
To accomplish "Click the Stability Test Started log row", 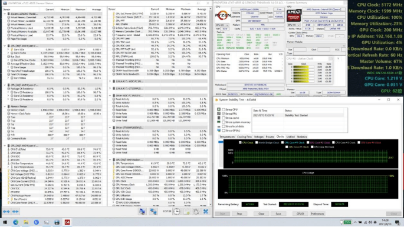I will coord(298,115).
